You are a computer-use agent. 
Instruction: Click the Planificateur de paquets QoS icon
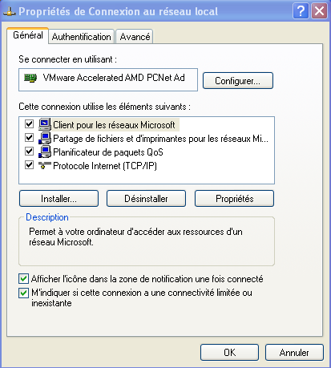tap(45, 152)
